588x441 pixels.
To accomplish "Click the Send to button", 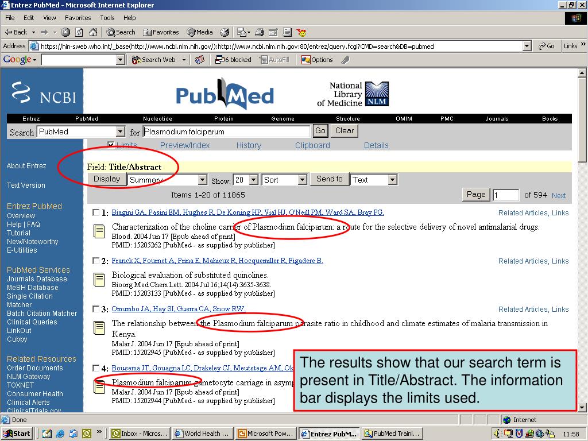I will (329, 179).
